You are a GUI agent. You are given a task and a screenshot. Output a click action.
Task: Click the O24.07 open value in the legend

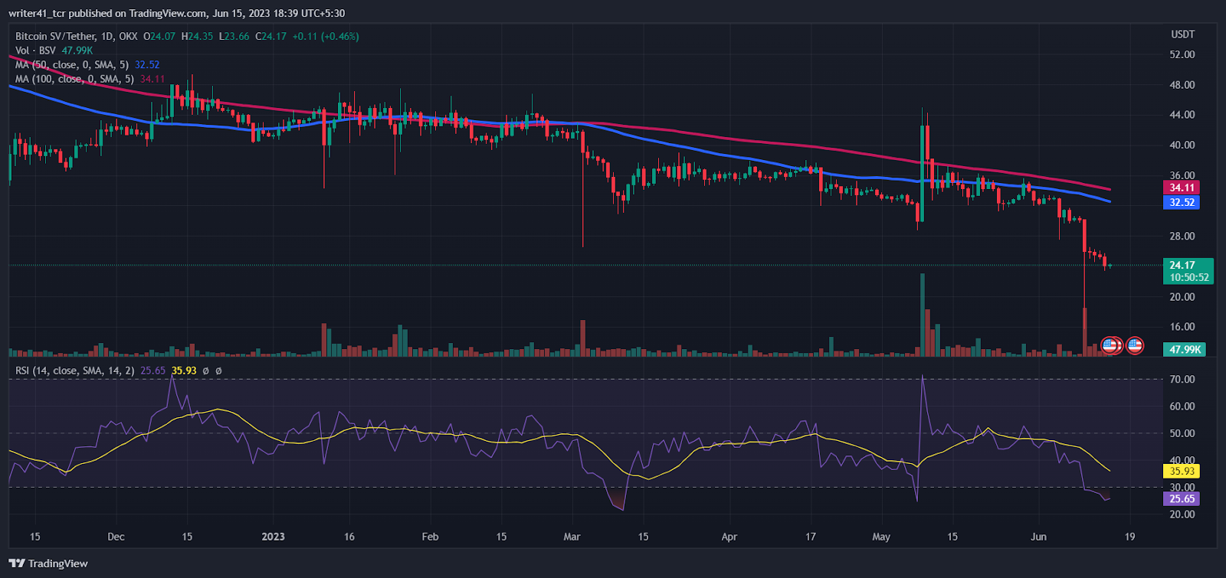(x=159, y=36)
